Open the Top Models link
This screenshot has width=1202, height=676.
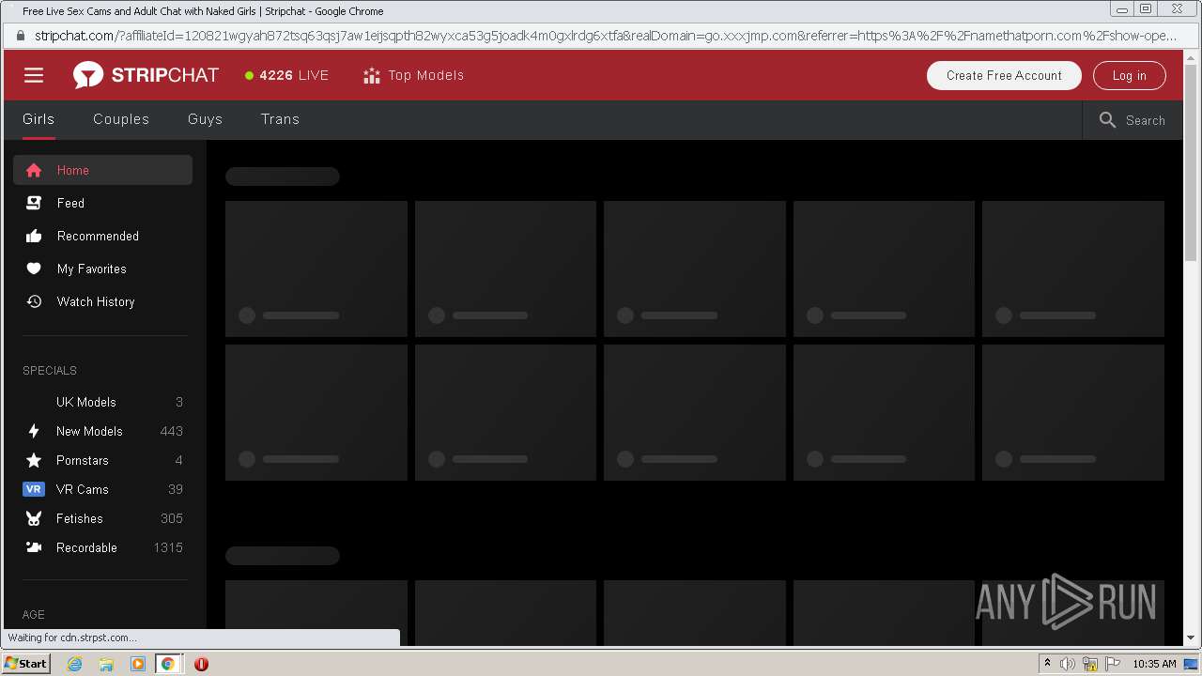(413, 75)
